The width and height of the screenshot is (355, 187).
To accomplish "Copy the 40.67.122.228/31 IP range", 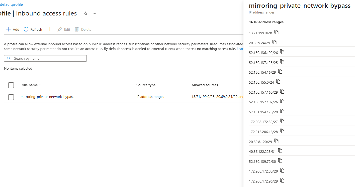I will 280,150.
